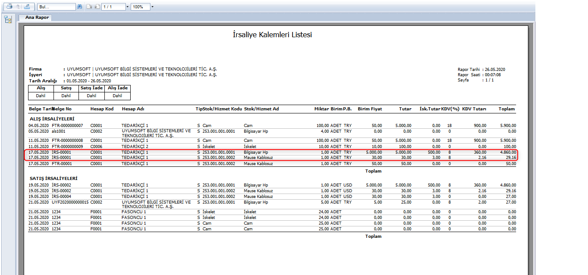Expand the 100% zoom dropdown arrow

[x=152, y=7]
